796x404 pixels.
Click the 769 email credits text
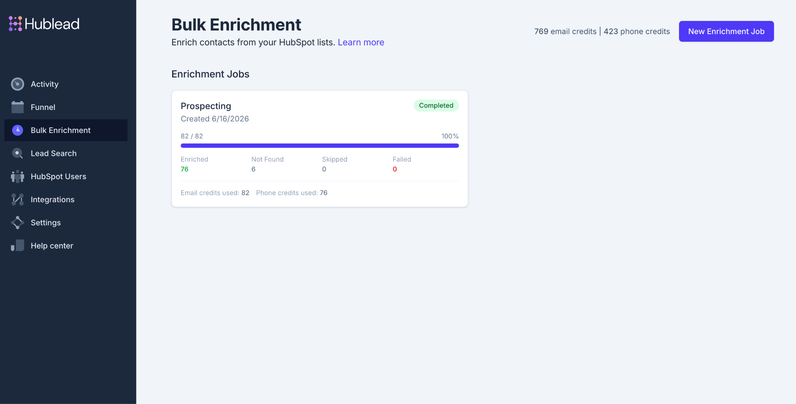click(x=565, y=31)
